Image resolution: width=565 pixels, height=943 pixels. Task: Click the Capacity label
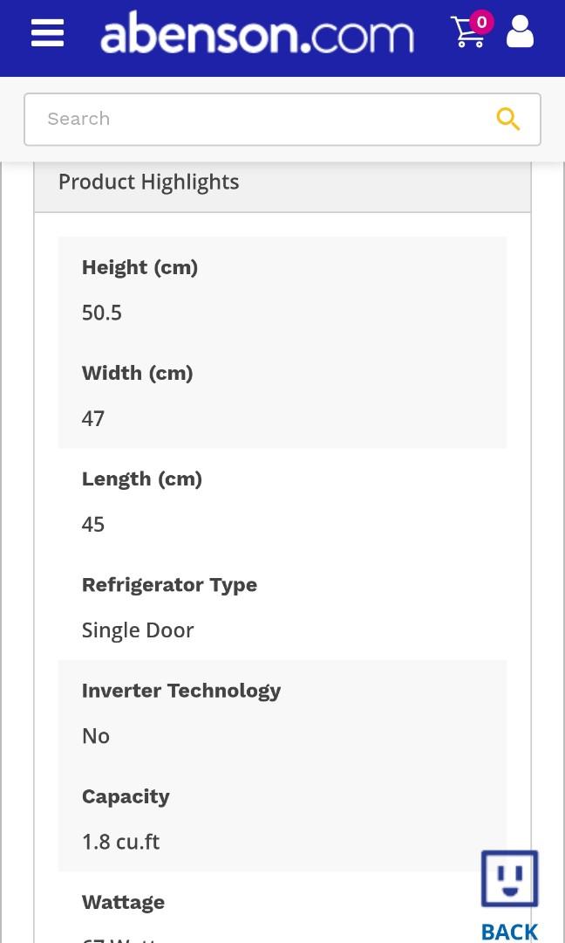point(126,797)
